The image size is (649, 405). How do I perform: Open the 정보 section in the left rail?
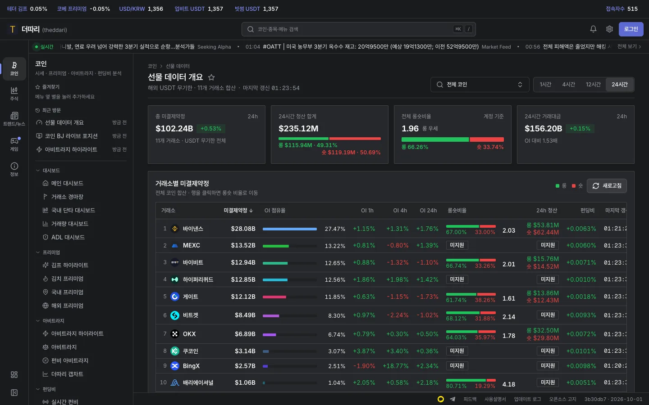tap(14, 170)
